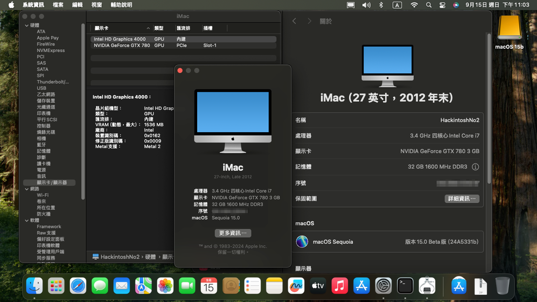The width and height of the screenshot is (537, 302).
Task: Open App Store icon next to Music
Action: coord(362,286)
